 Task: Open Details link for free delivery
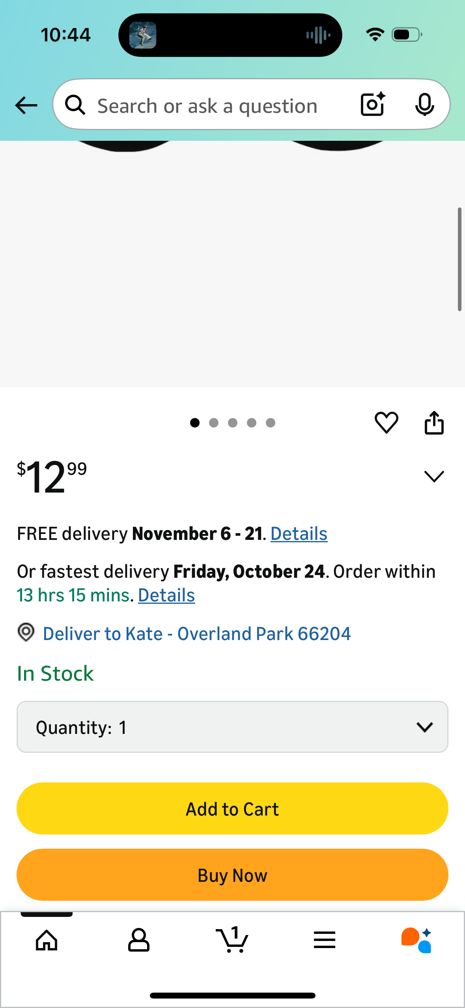pos(299,534)
